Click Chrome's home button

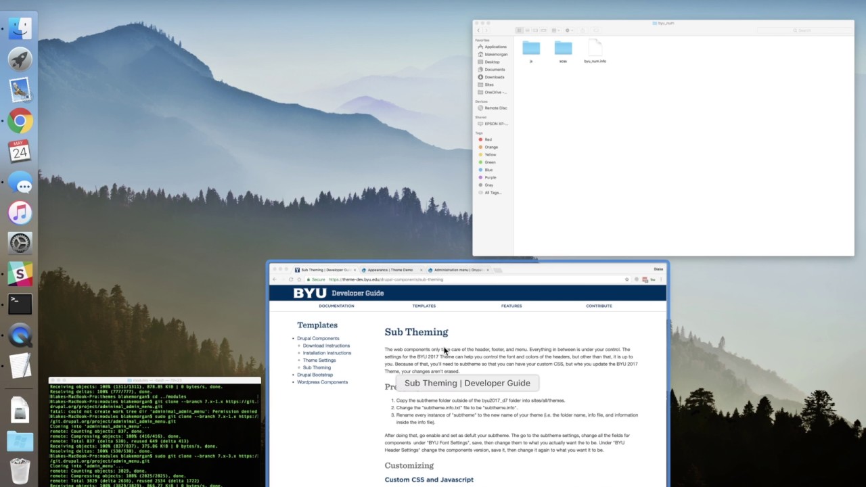299,279
